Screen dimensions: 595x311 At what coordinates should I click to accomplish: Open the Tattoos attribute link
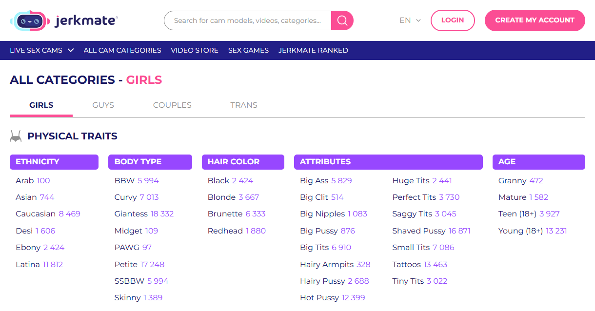pos(406,265)
